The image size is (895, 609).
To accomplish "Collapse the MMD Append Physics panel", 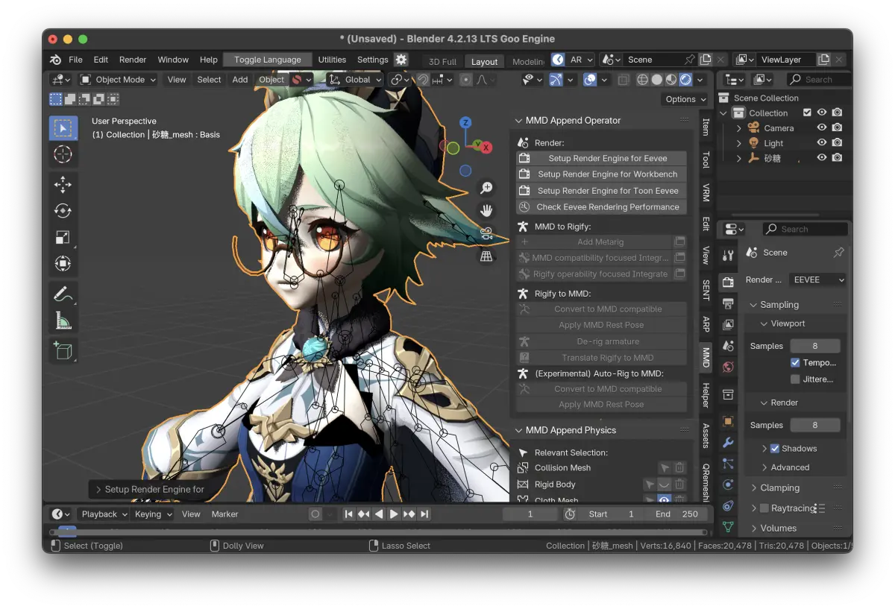I will [x=519, y=430].
